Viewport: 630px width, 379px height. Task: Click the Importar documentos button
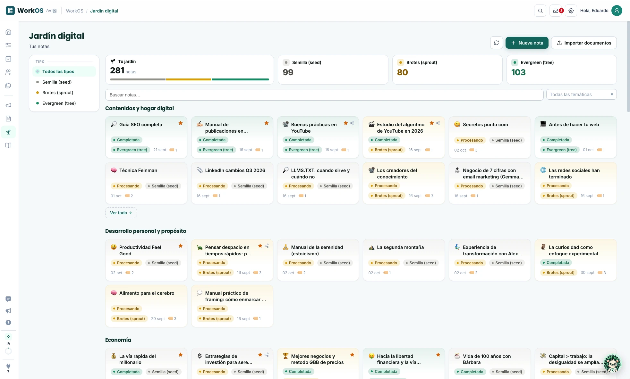[584, 43]
